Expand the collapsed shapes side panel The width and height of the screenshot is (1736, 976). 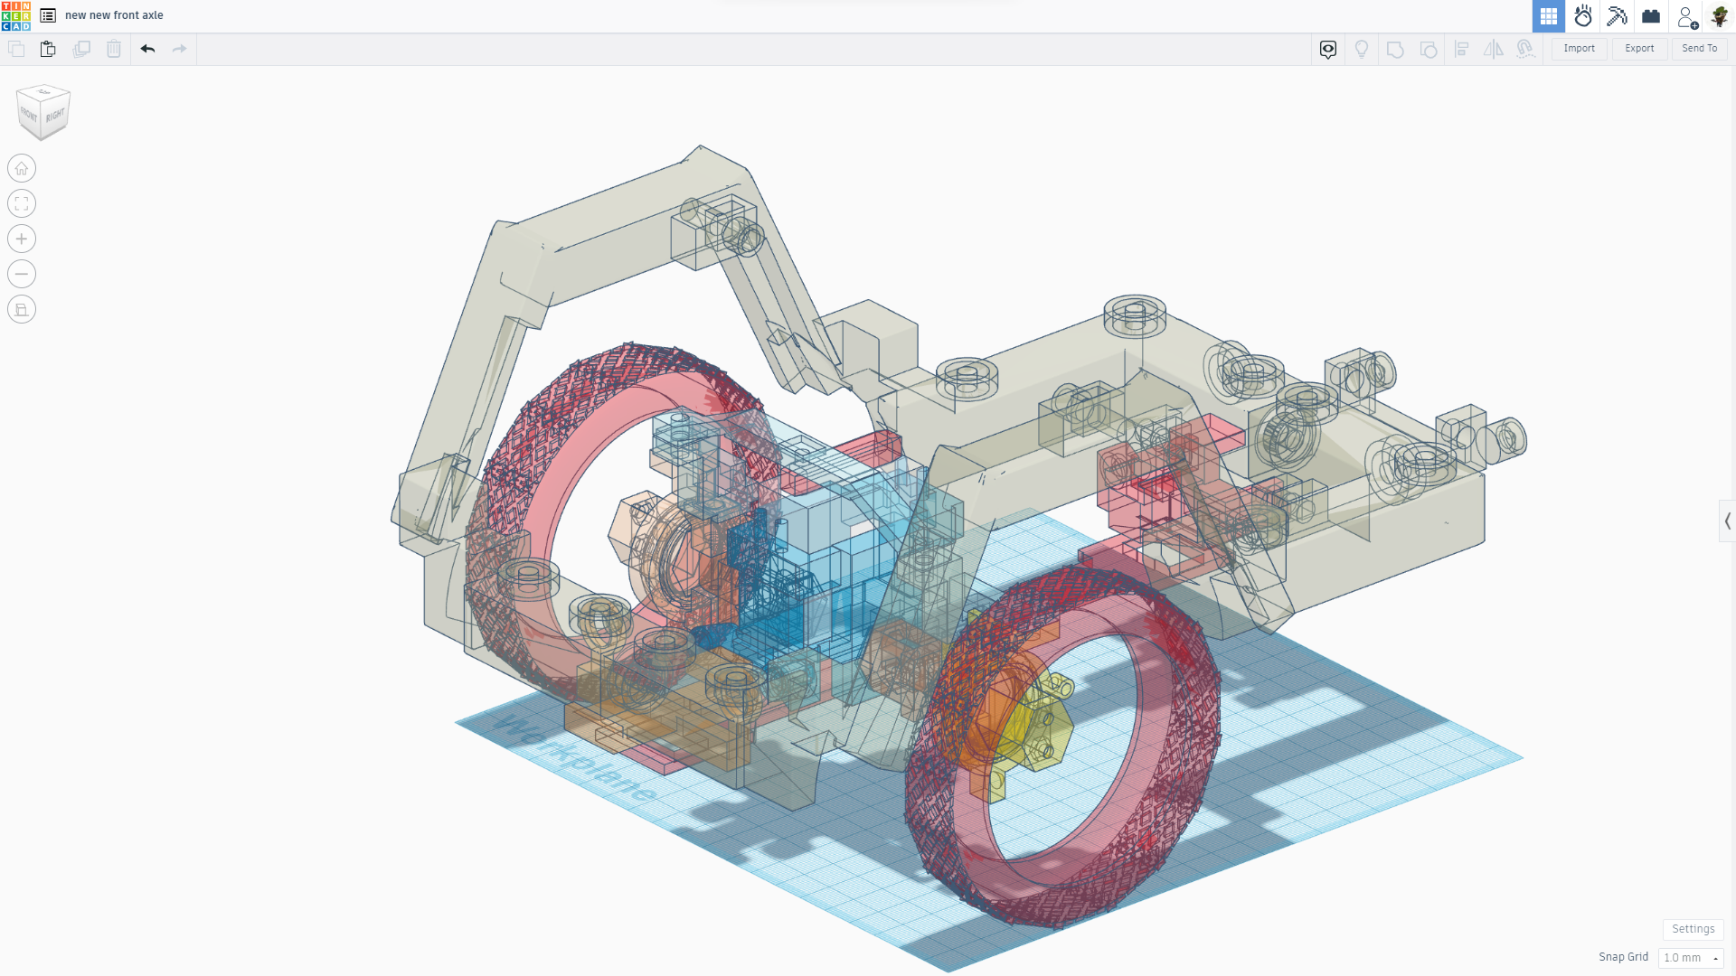click(x=1727, y=521)
